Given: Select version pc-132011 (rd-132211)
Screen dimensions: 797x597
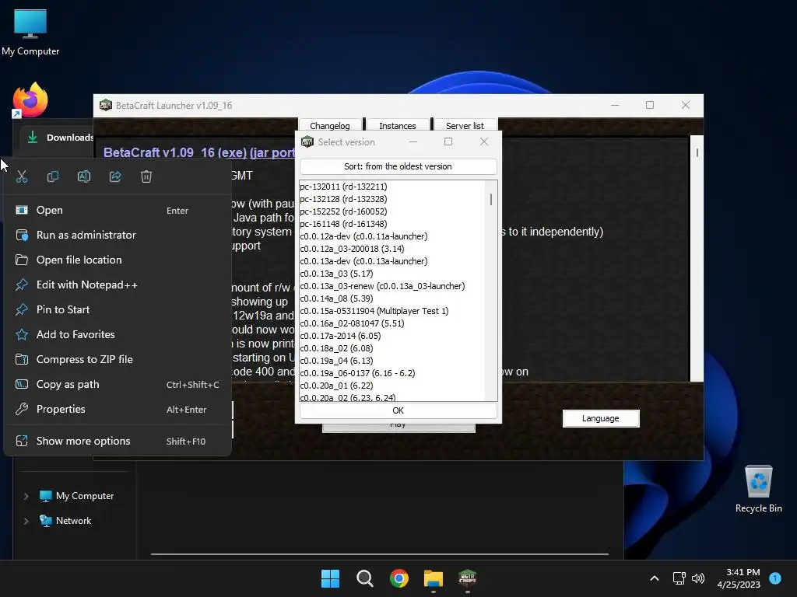Looking at the screenshot, I should pyautogui.click(x=343, y=187).
